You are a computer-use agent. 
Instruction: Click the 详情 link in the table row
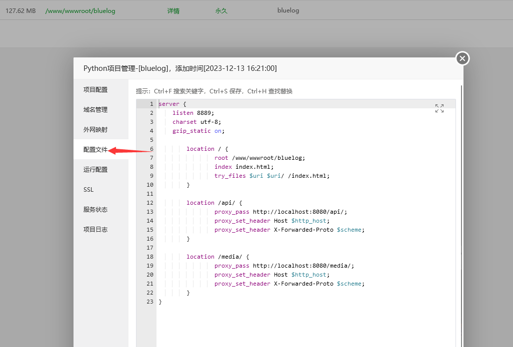pos(173,10)
